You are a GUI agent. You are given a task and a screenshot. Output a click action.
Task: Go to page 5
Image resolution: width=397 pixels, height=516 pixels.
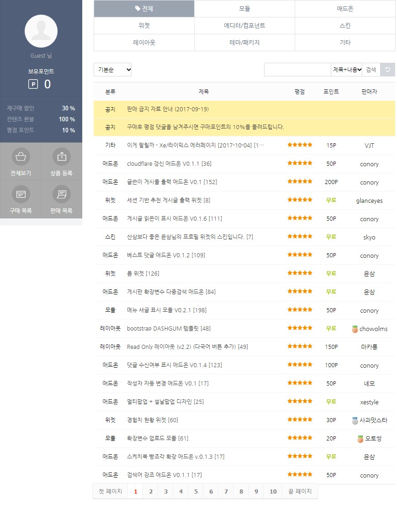[196, 491]
